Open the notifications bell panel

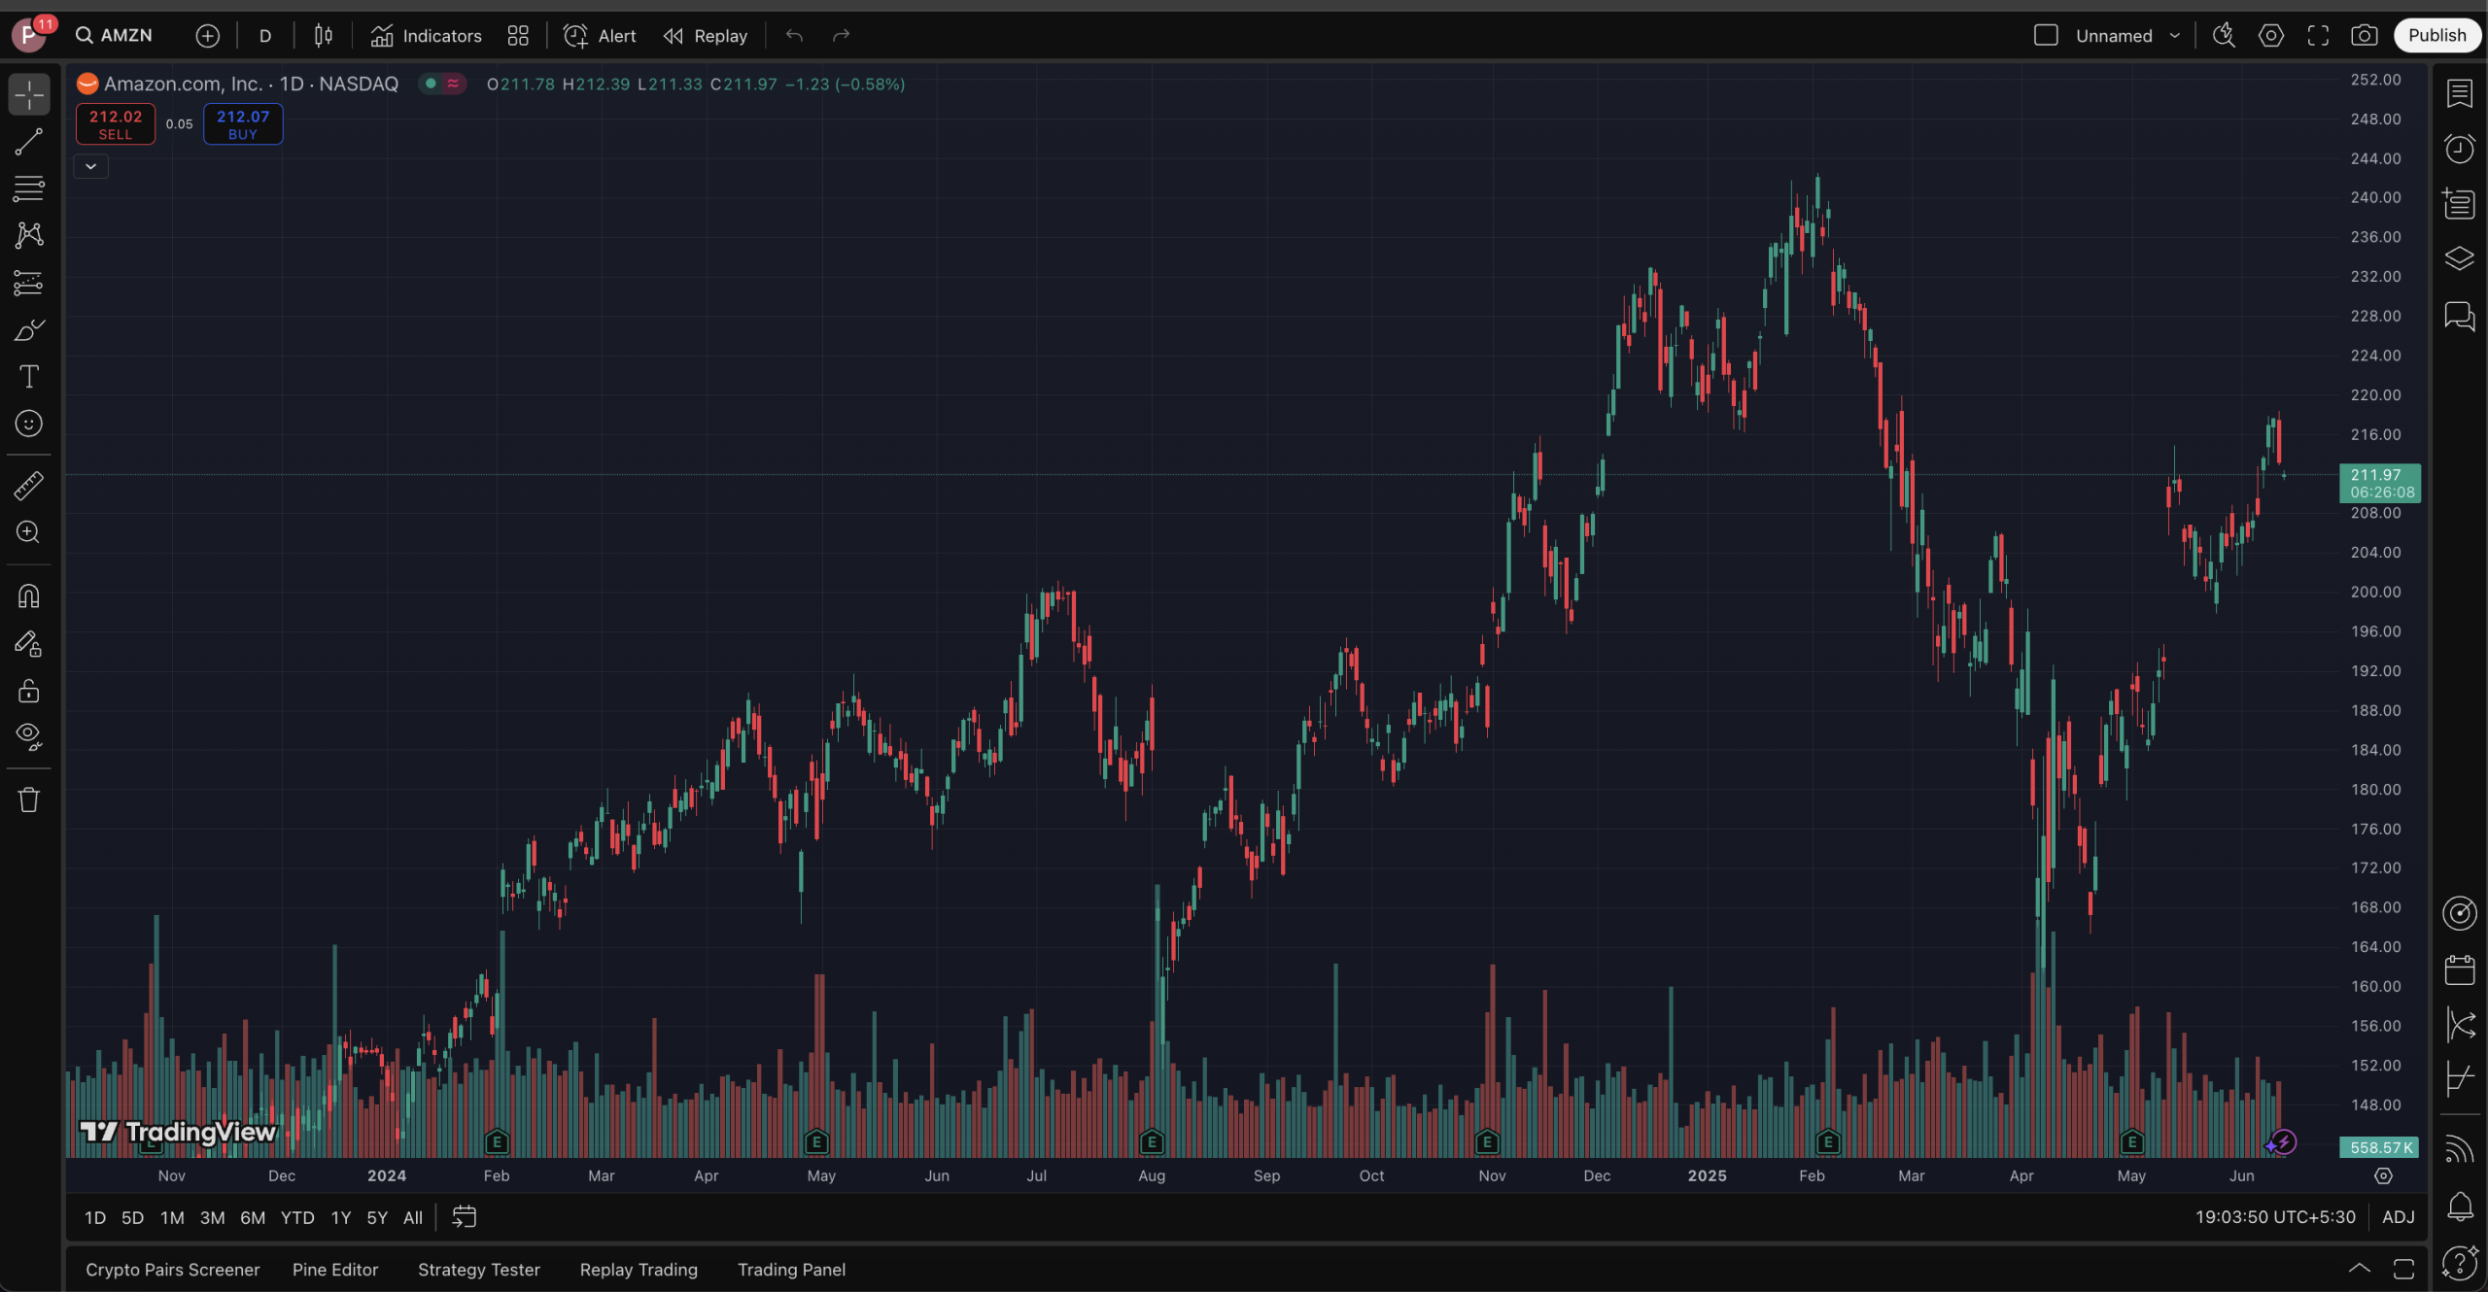click(x=2460, y=1207)
